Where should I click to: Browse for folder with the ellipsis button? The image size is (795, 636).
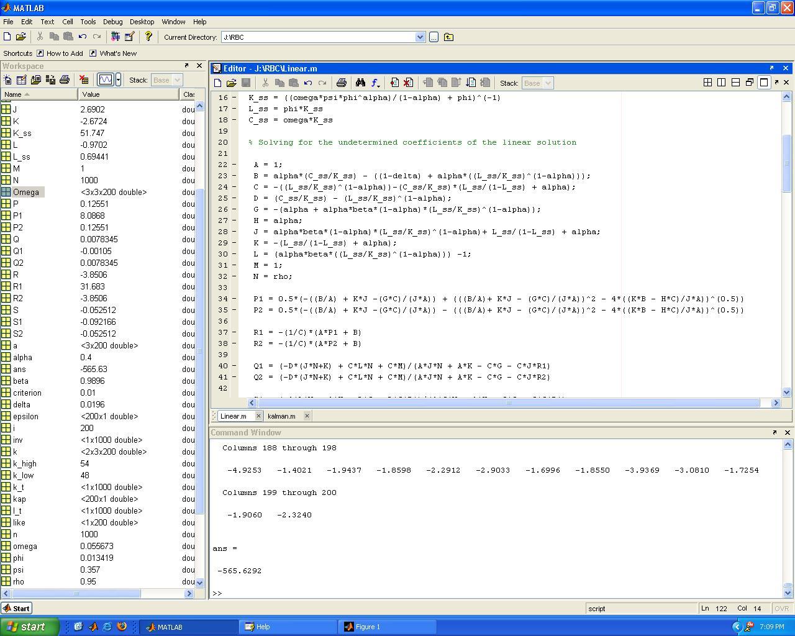[434, 37]
